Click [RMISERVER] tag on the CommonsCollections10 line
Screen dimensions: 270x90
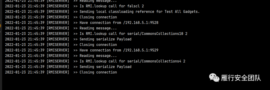58,34
